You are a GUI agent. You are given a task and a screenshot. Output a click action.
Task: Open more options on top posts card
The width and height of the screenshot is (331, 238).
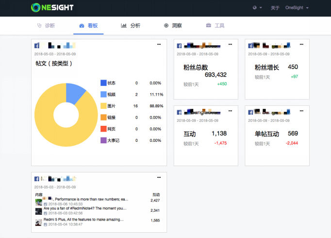[x=159, y=177]
